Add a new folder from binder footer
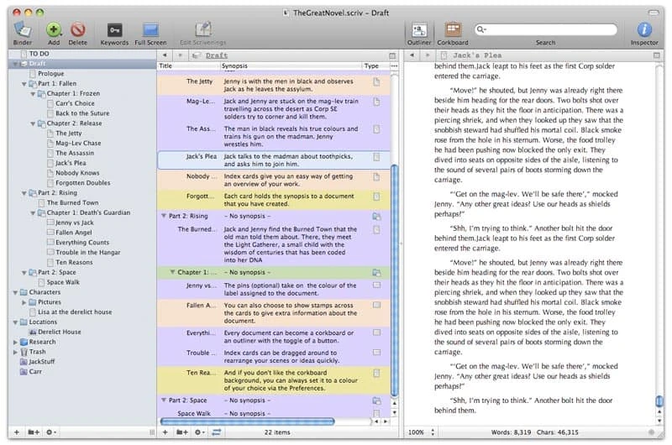Screen dimensions: 672x445 (x=34, y=432)
